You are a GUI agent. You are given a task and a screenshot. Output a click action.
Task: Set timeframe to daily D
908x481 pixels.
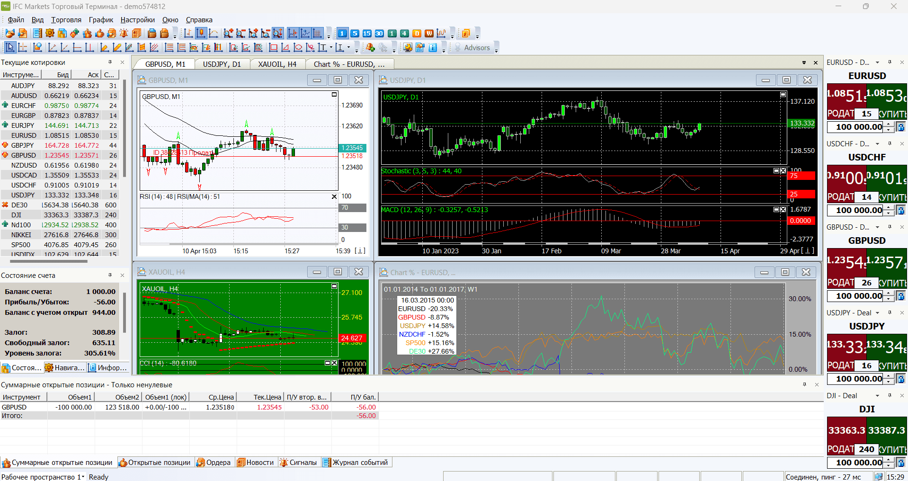tap(417, 33)
